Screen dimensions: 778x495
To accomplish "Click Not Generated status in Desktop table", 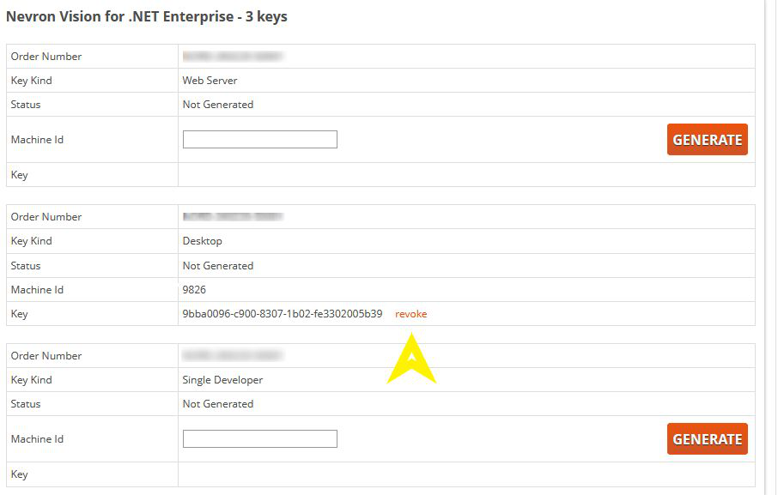I will pyautogui.click(x=217, y=266).
